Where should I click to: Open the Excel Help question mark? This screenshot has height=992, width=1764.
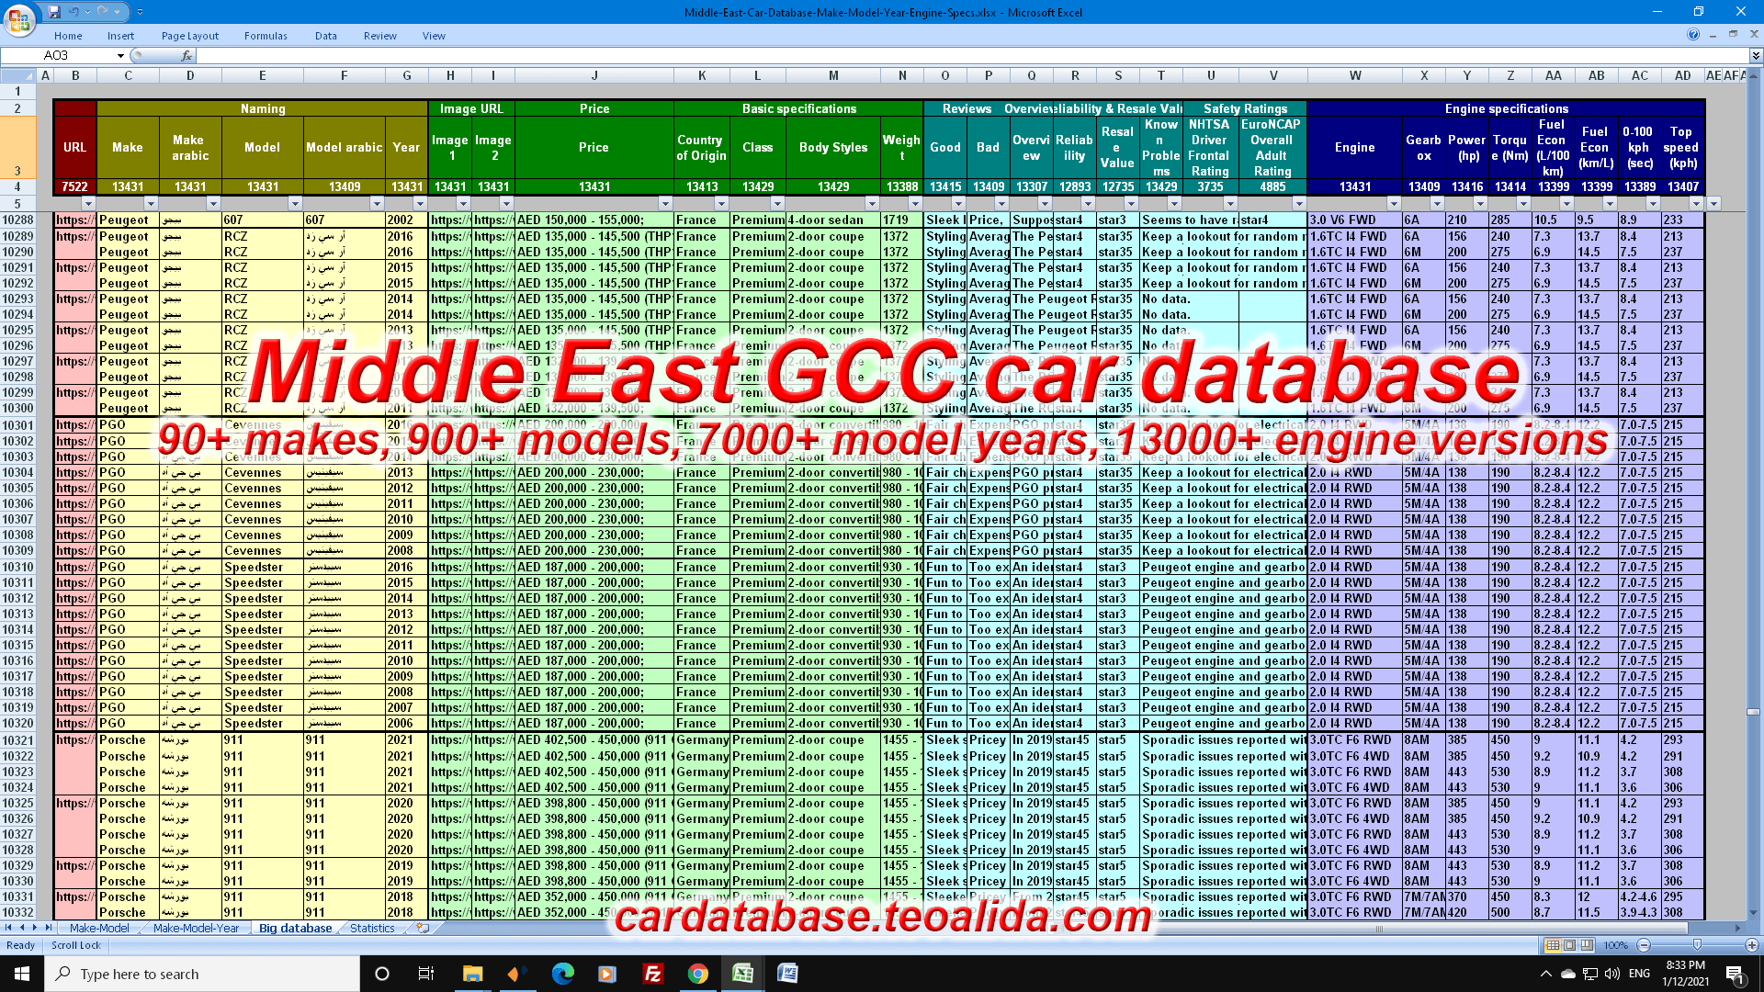[1693, 35]
